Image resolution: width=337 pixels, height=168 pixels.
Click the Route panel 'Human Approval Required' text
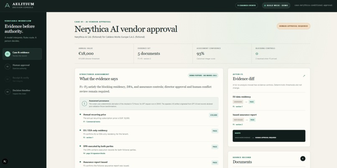[x=266, y=138]
